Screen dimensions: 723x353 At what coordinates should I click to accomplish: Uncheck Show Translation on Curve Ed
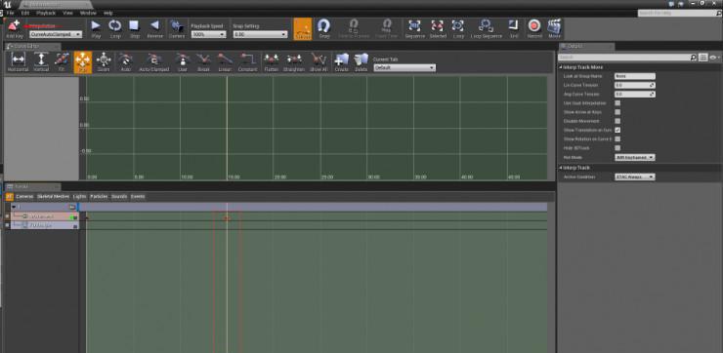point(617,130)
